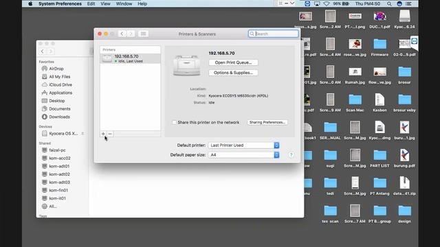Select Firmware folder on desktop
Viewport: 440px width, 247px height.
pyautogui.click(x=379, y=47)
